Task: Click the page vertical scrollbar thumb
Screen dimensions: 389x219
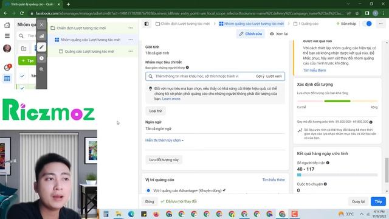Action: click(x=387, y=170)
